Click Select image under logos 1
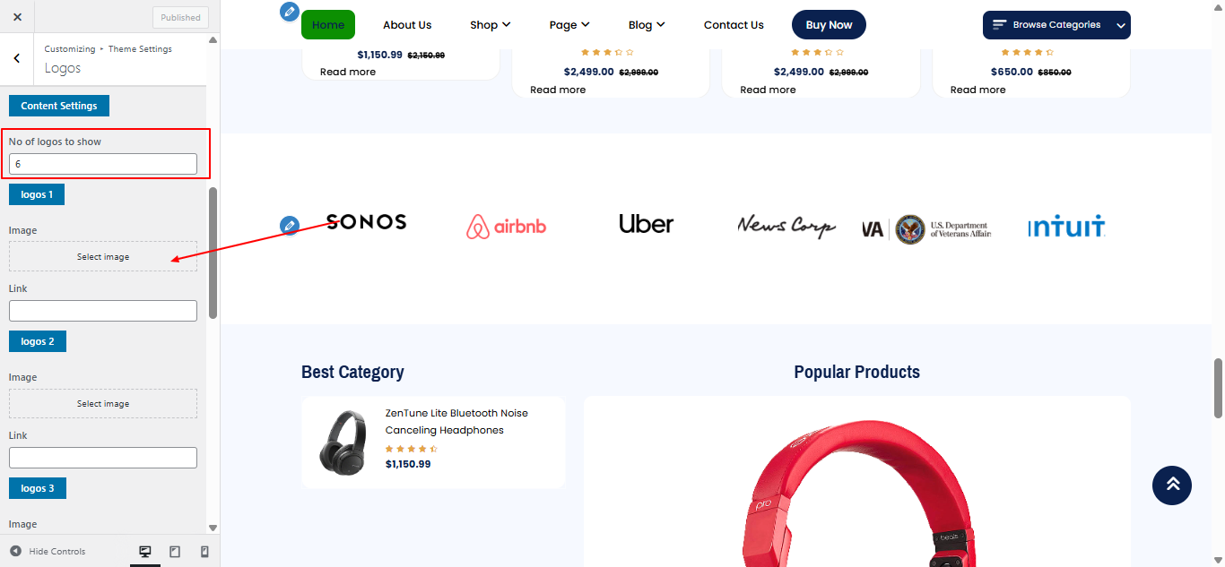The image size is (1225, 567). click(102, 256)
